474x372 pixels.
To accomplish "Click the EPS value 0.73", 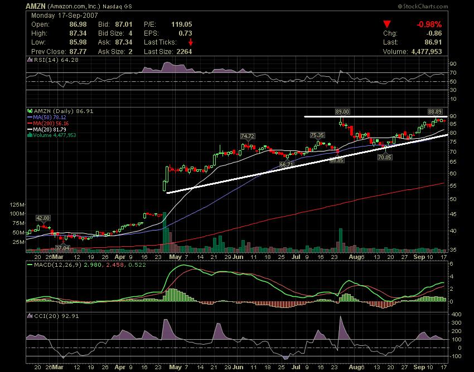I will tap(185, 33).
